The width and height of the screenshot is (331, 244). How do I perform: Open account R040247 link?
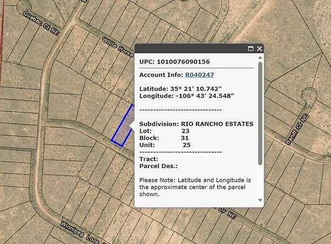pyautogui.click(x=199, y=74)
